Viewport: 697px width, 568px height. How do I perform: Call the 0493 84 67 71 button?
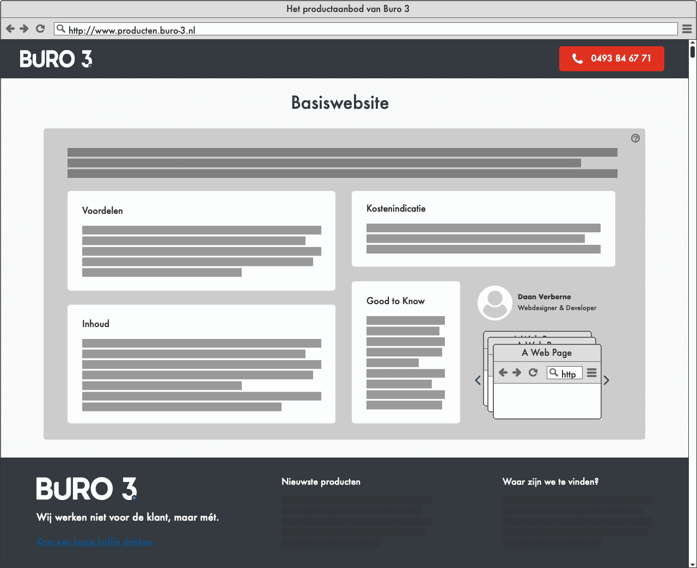[611, 59]
